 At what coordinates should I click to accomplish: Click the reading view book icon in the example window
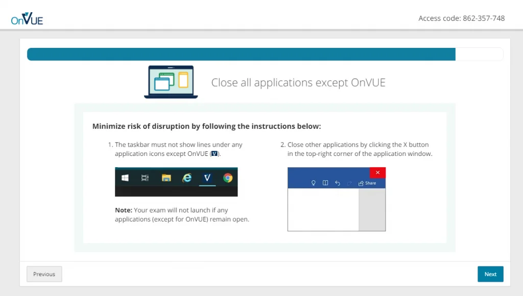pyautogui.click(x=325, y=183)
